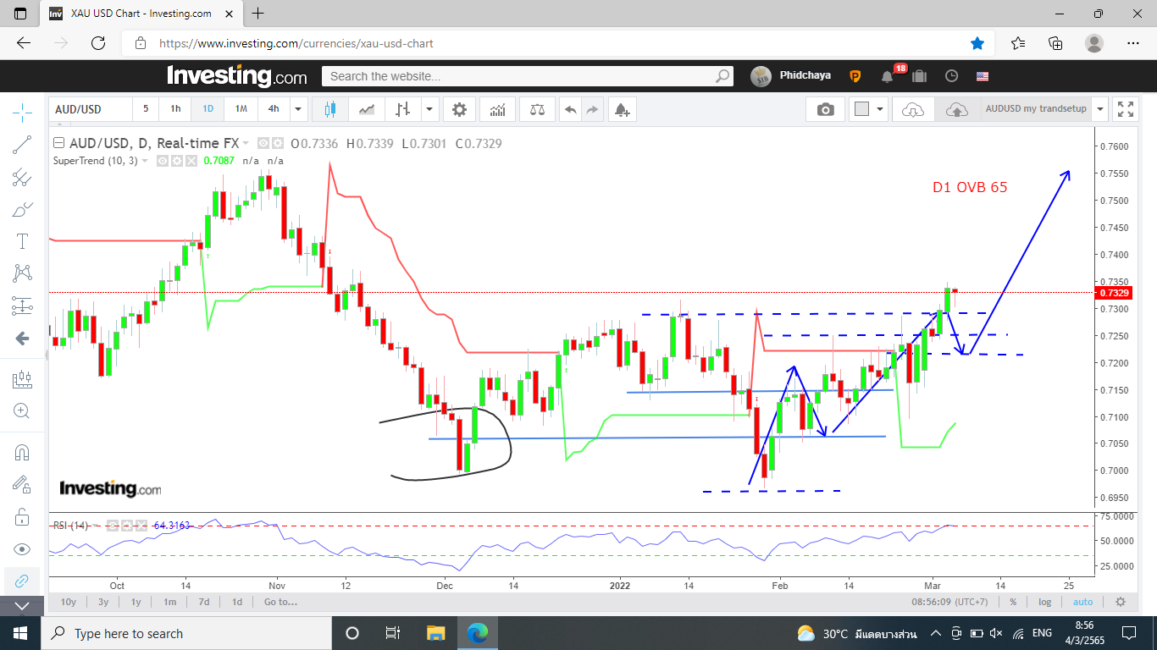Switch to the 1M timeframe
Screen dimensions: 1157x650
(241, 109)
